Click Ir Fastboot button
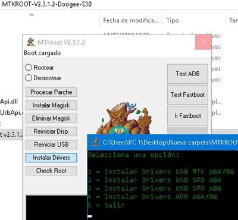238x220 pixels. tap(187, 115)
